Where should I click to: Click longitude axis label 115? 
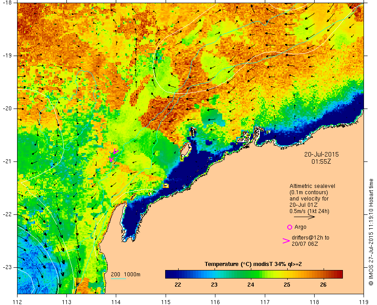[x=166, y=301]
